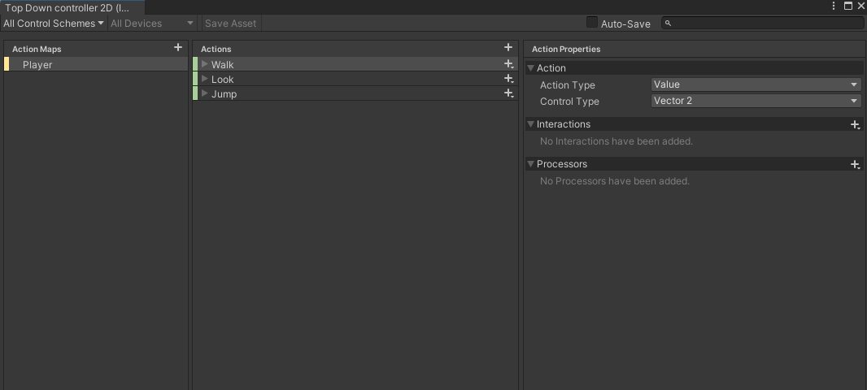Image resolution: width=867 pixels, height=390 pixels.
Task: Maximize the input actions window
Action: pos(847,6)
